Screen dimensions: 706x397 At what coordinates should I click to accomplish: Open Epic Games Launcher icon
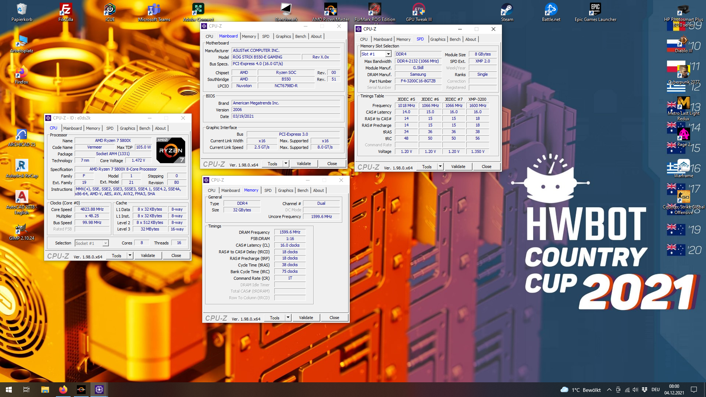point(595,12)
